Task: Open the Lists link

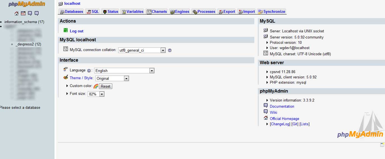Action: pos(305,124)
